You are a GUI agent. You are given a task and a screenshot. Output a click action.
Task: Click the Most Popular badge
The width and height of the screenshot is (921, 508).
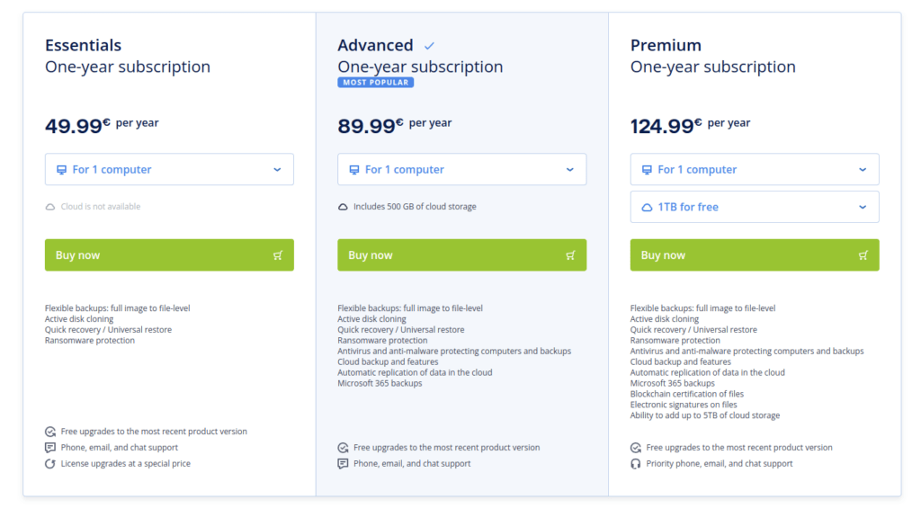tap(375, 82)
